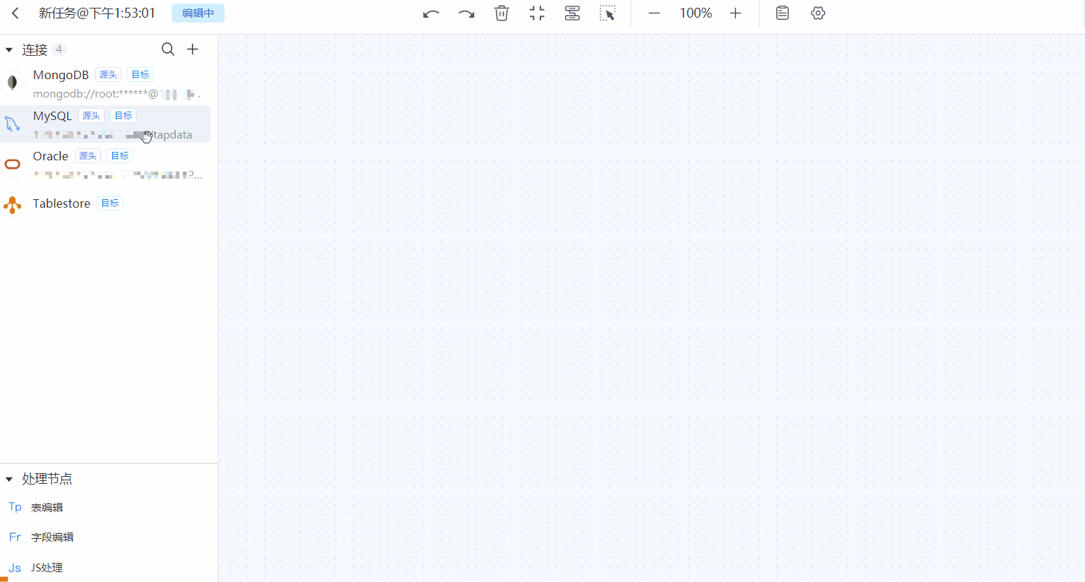Undo the last canvas action
This screenshot has width=1085, height=582.
431,13
